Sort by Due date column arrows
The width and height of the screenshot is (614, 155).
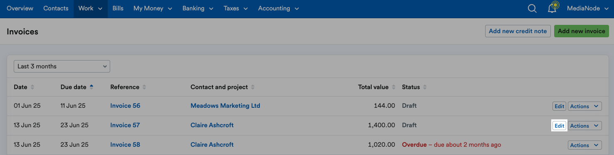[x=91, y=87]
